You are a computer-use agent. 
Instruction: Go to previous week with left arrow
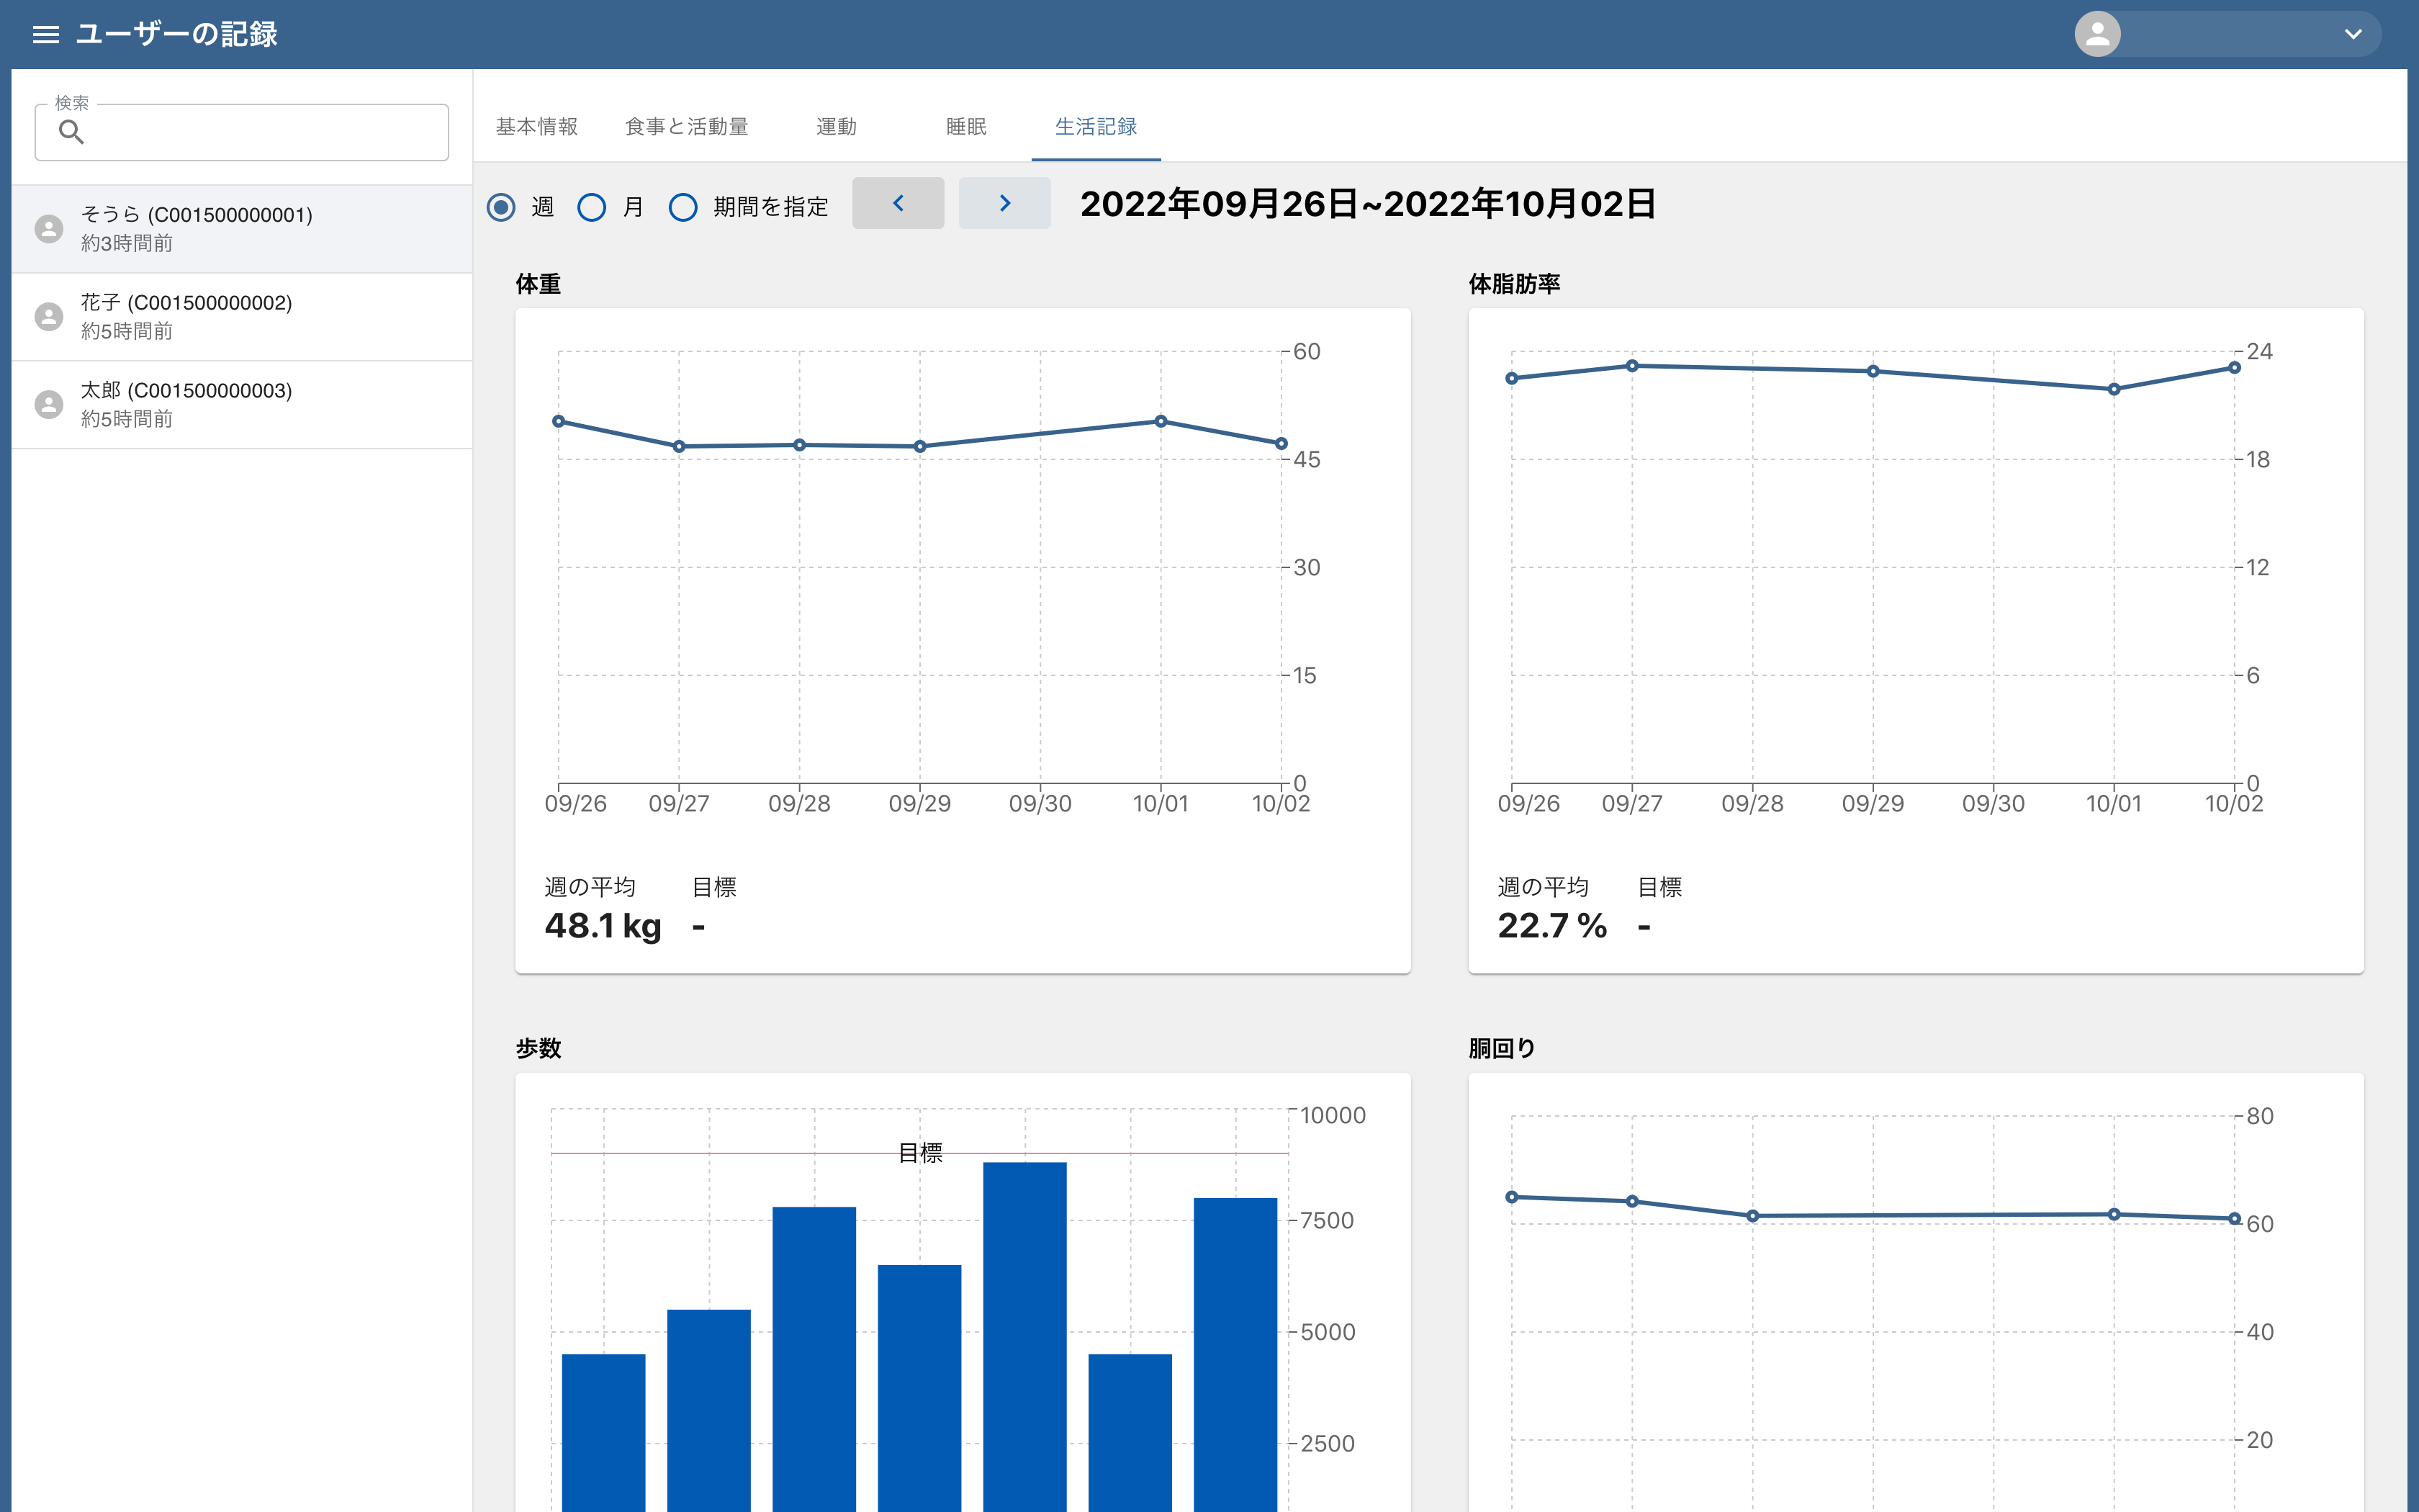[898, 204]
